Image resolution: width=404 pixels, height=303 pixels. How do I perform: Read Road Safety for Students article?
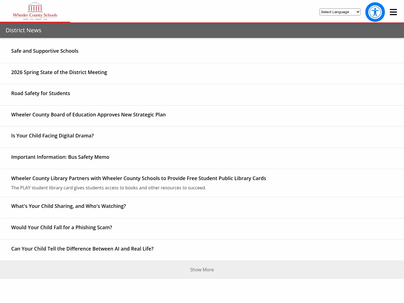pos(41,93)
